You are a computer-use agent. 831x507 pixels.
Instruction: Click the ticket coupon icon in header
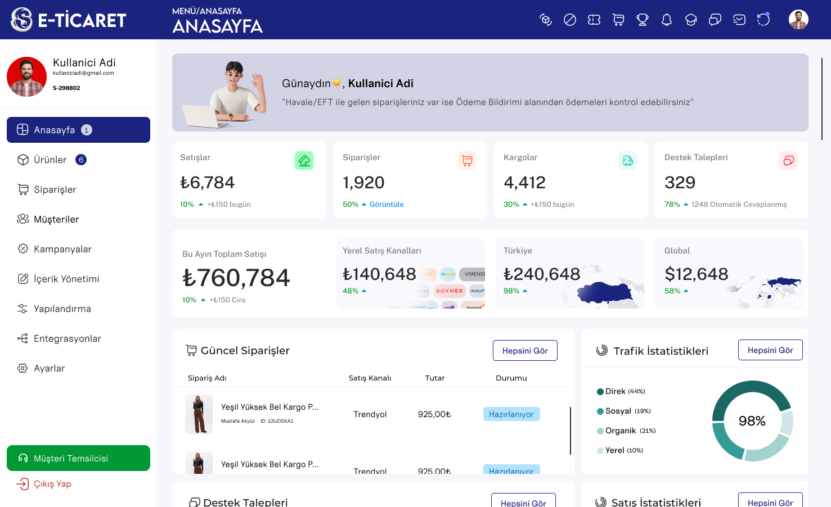pyautogui.click(x=594, y=20)
